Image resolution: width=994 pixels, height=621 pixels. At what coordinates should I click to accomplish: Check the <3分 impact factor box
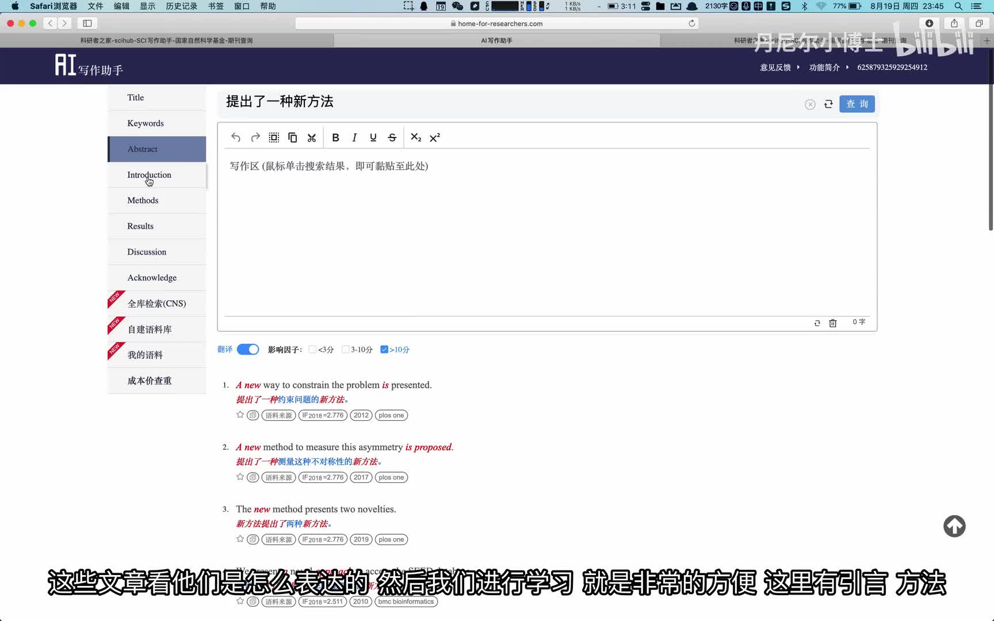(x=312, y=350)
